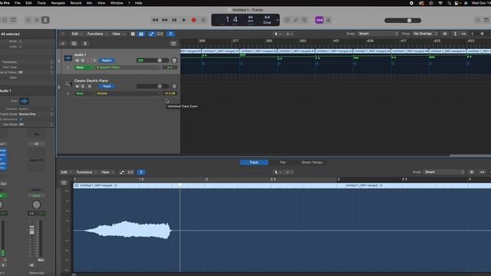The image size is (491, 276).
Task: Open the List Editors icon
Action: (477, 20)
